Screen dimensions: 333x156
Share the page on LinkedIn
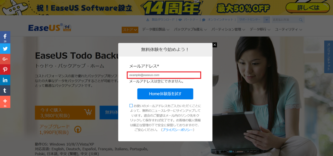click(5, 80)
